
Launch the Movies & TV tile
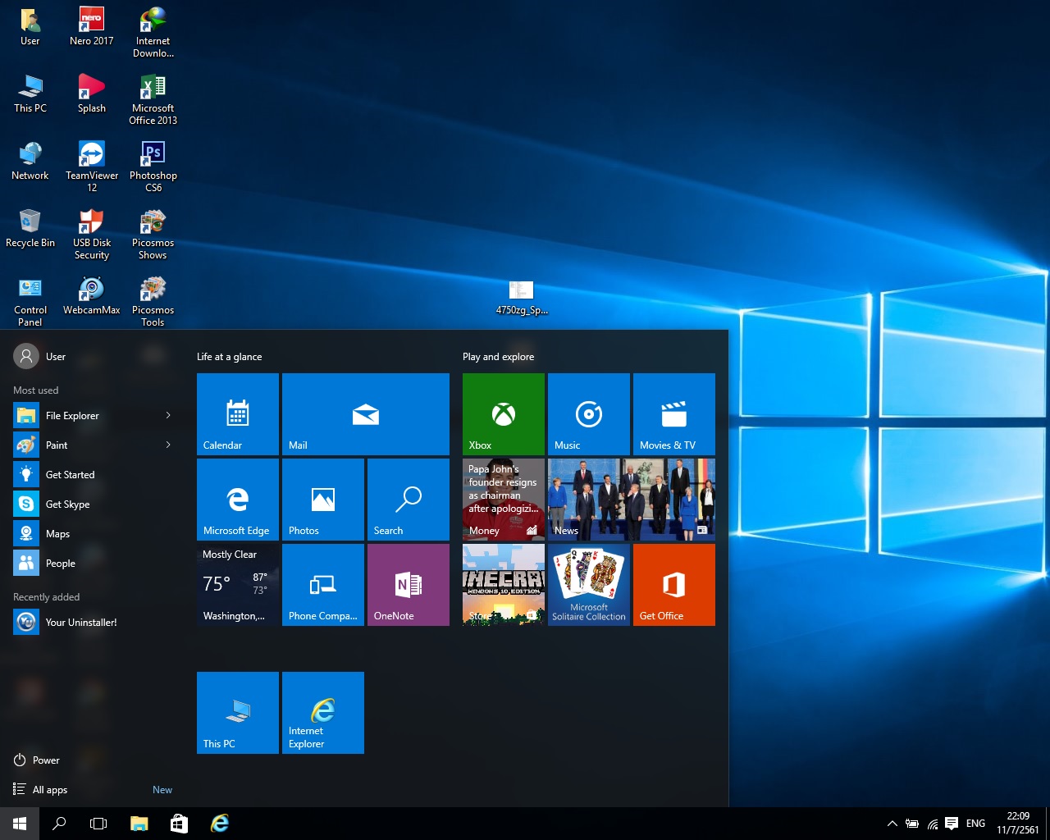tap(674, 414)
